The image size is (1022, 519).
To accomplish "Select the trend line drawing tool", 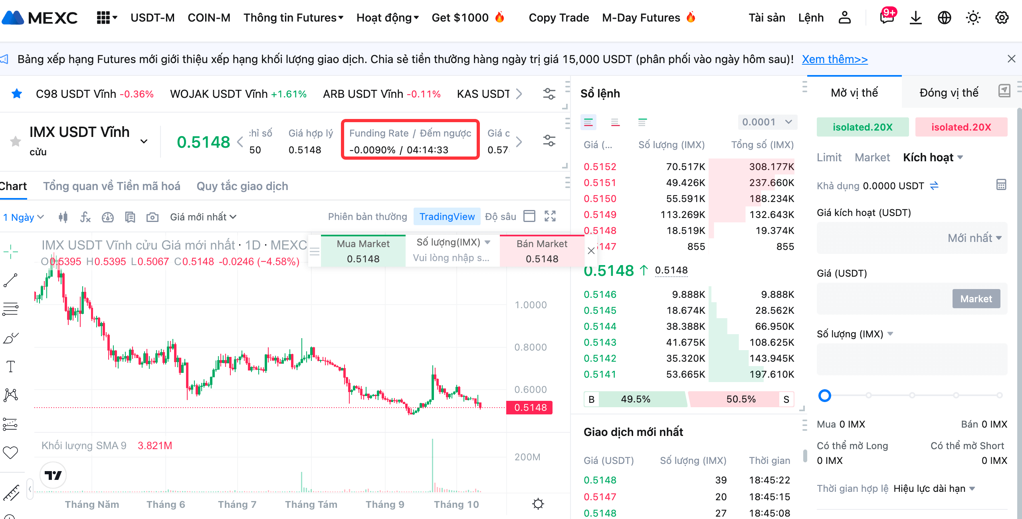I will pos(10,280).
